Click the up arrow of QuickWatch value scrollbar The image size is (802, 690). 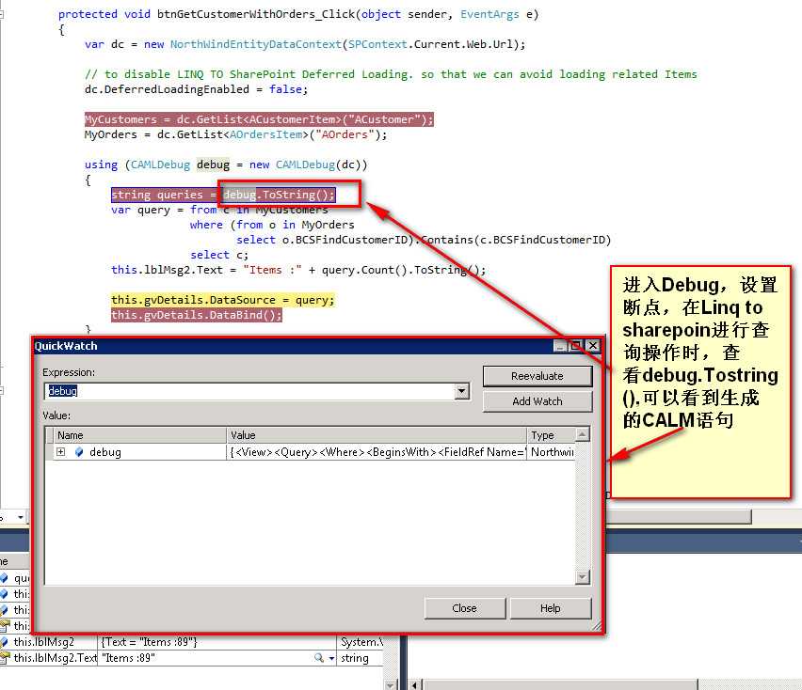(583, 434)
